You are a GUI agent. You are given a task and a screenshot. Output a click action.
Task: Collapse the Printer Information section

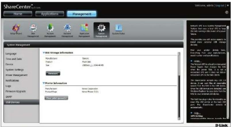coord(44,83)
